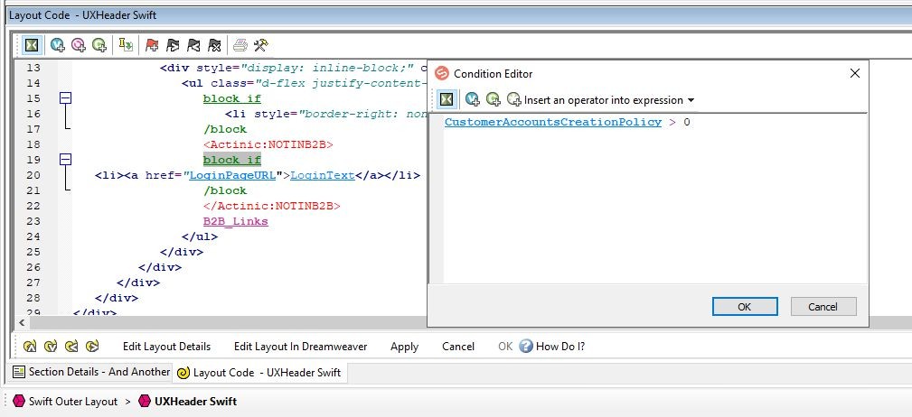
Task: Click the </ul> tag on line 24
Action: tap(200, 236)
